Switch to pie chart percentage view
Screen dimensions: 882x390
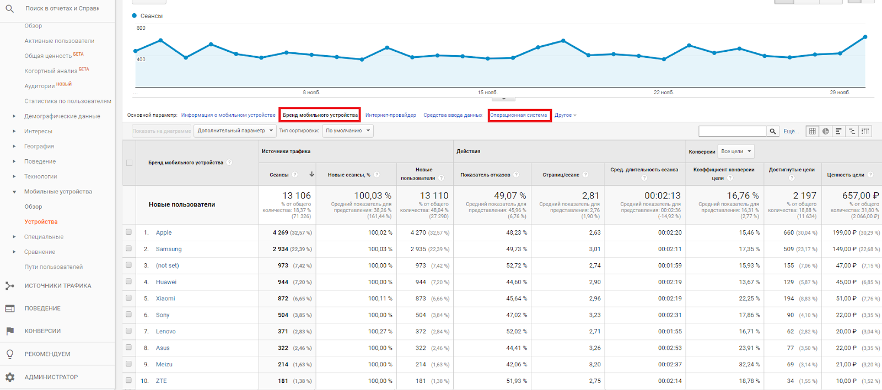tap(826, 131)
